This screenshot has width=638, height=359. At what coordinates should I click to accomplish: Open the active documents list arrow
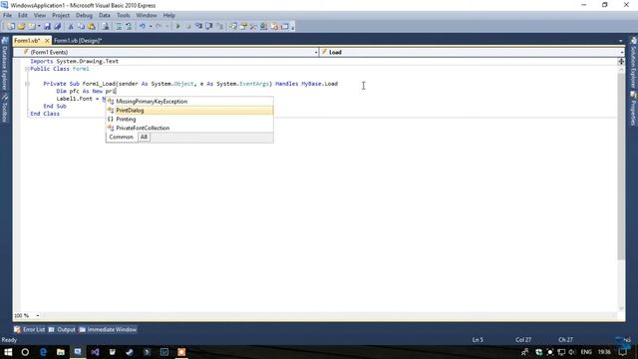click(620, 41)
